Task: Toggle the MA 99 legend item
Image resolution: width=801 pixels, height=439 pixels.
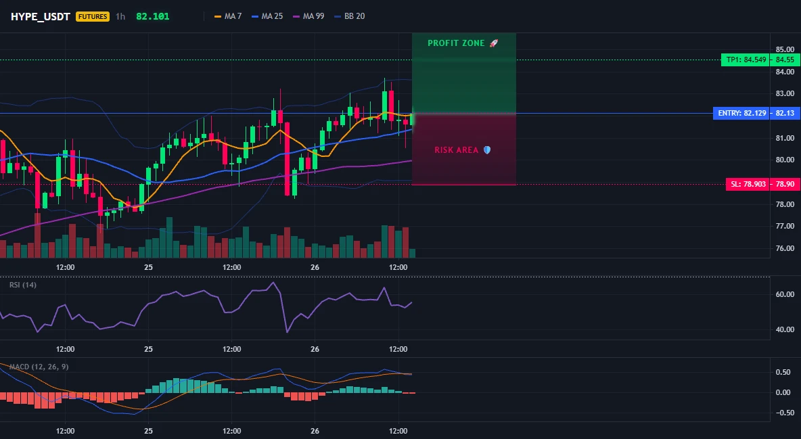Action: click(x=308, y=16)
